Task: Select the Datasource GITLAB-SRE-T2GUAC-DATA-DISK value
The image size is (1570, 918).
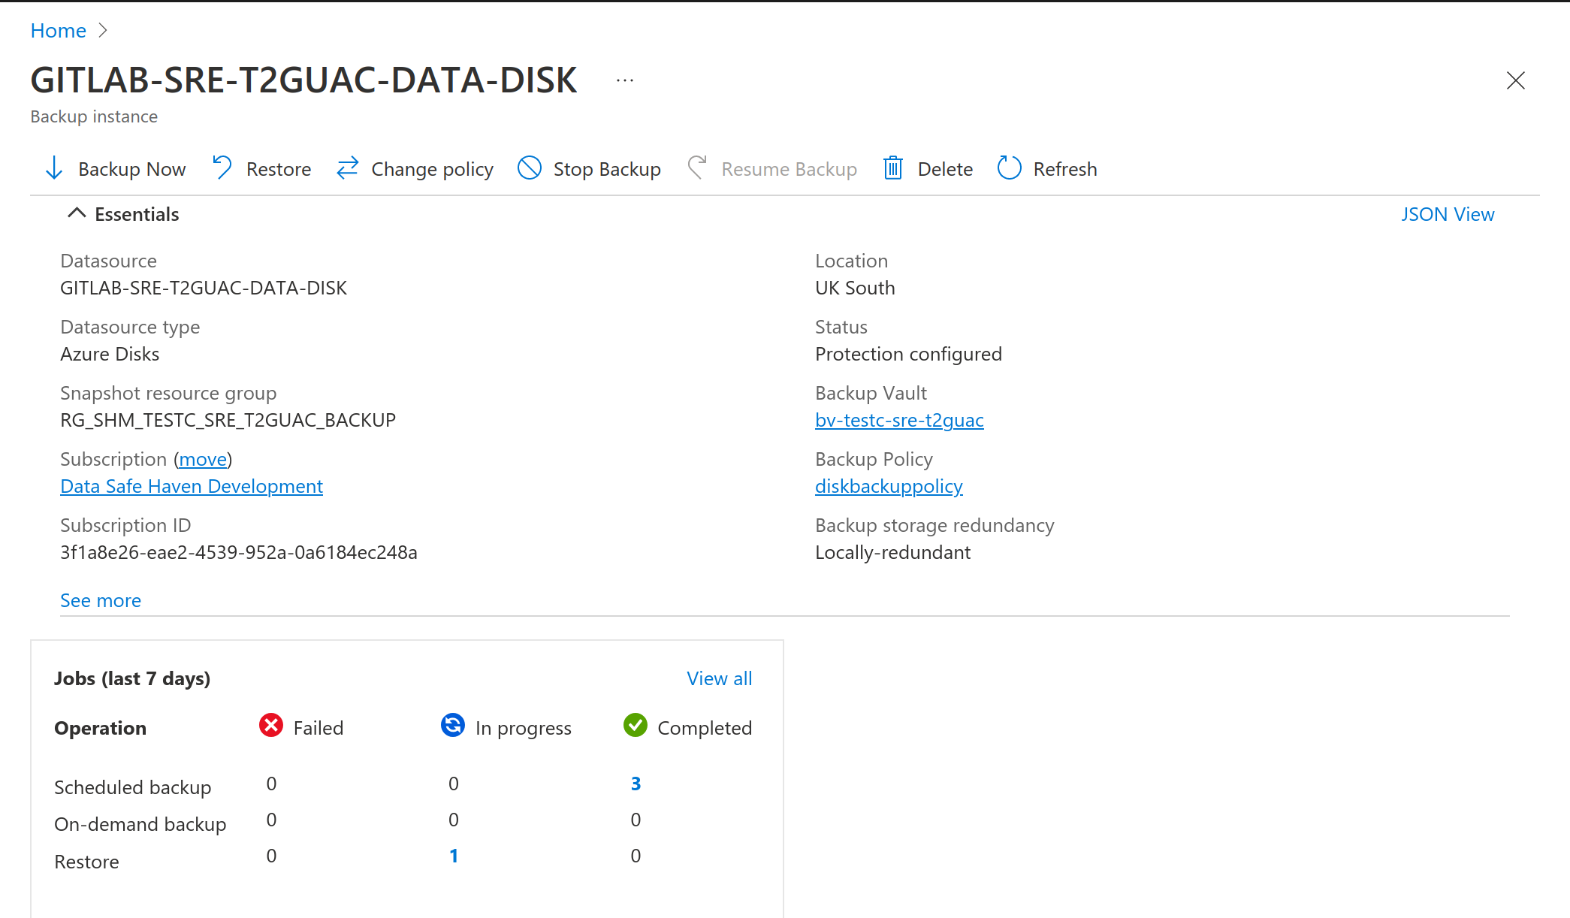Action: tap(204, 288)
